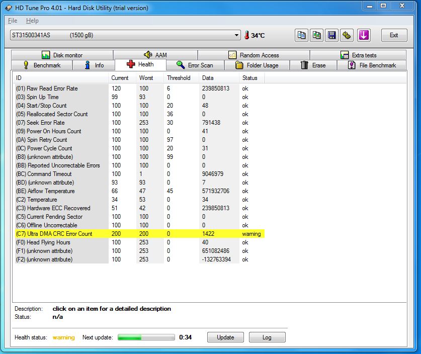The image size is (421, 354).
Task: Switch to the Benchmark tab
Action: [42, 65]
